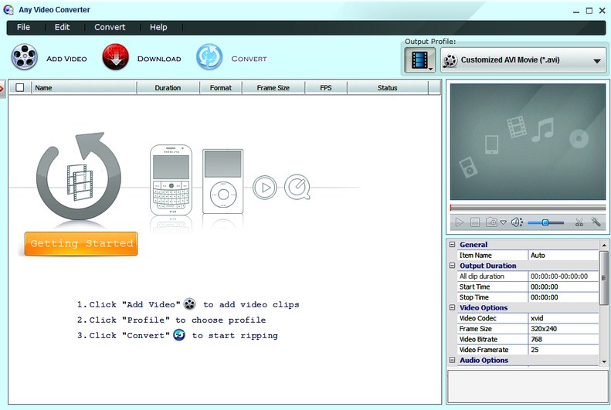Open the film strip output profile category button
611x410 pixels.
419,60
